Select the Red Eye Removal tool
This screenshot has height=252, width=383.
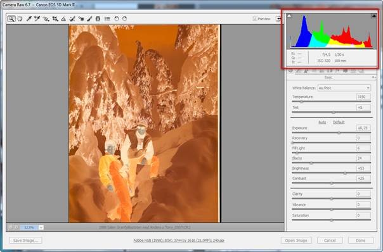pos(81,19)
